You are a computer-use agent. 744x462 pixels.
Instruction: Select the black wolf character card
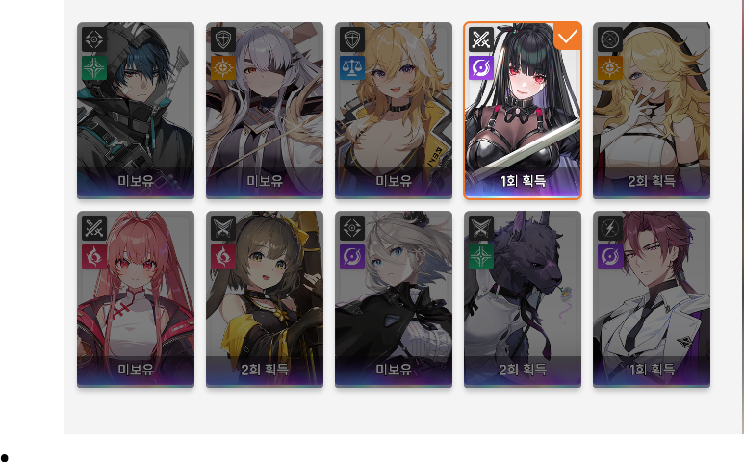(523, 299)
